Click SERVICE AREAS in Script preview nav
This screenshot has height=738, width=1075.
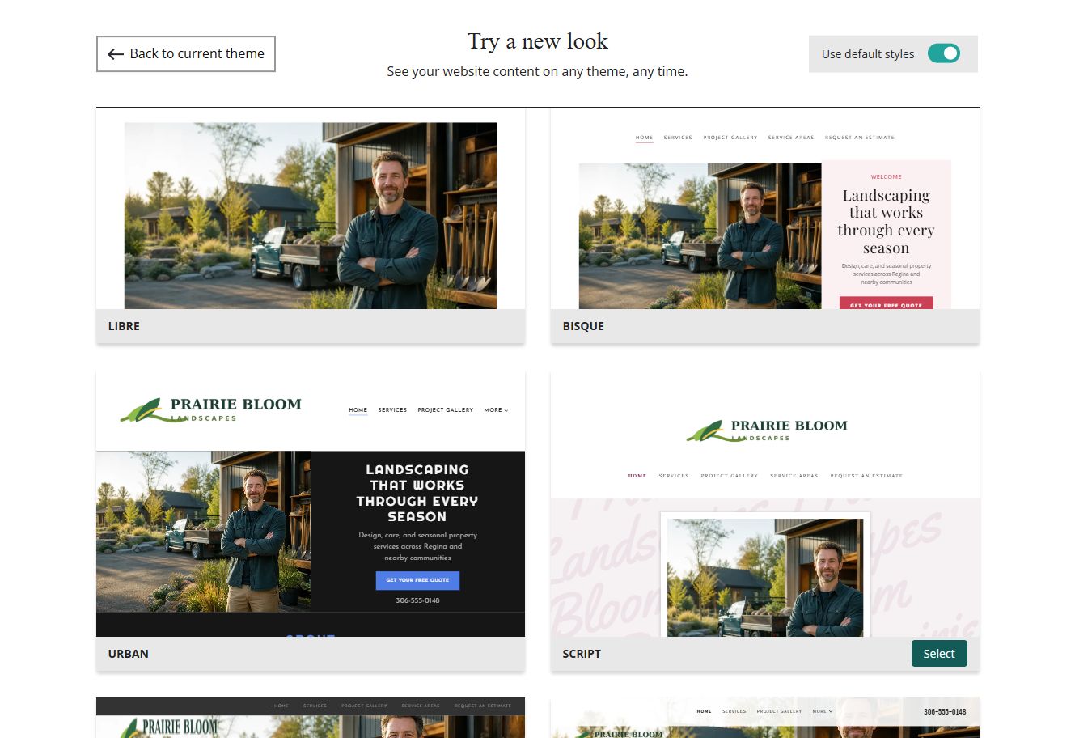tap(794, 476)
